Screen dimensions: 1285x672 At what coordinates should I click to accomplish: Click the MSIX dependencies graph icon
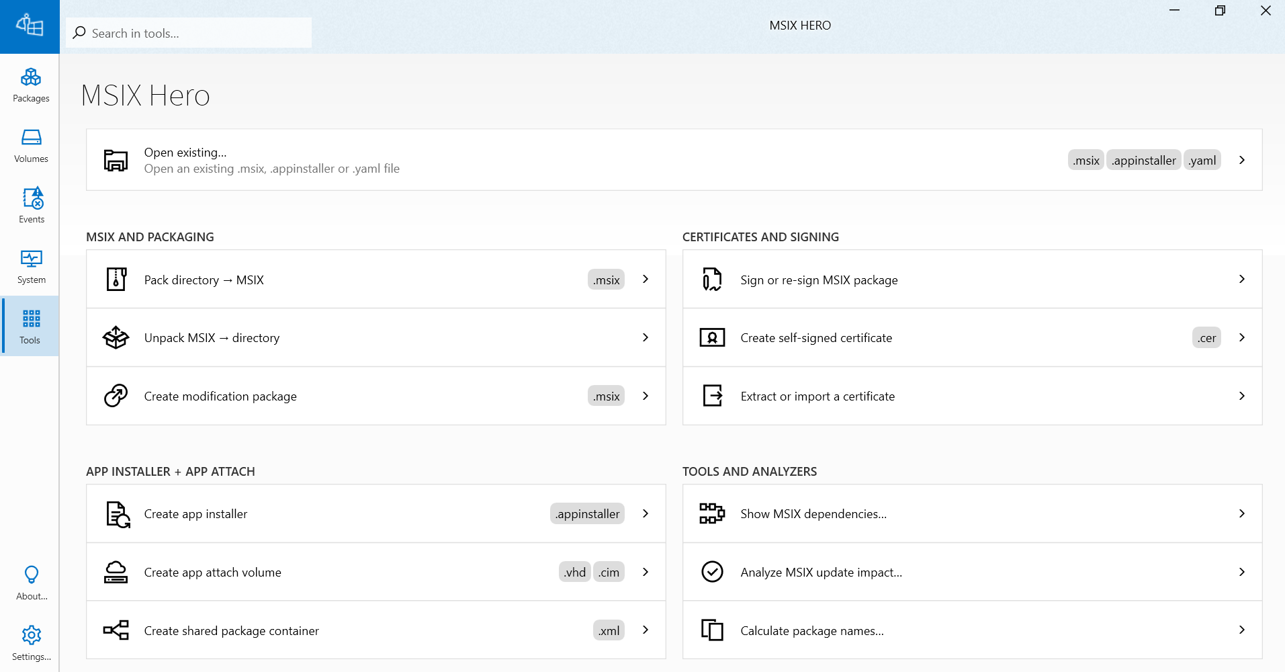[x=712, y=513]
